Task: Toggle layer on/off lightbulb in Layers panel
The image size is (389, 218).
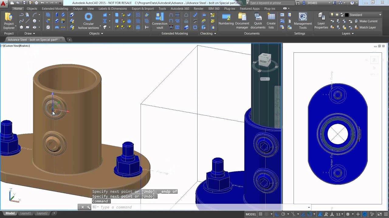Action: [x=332, y=15]
